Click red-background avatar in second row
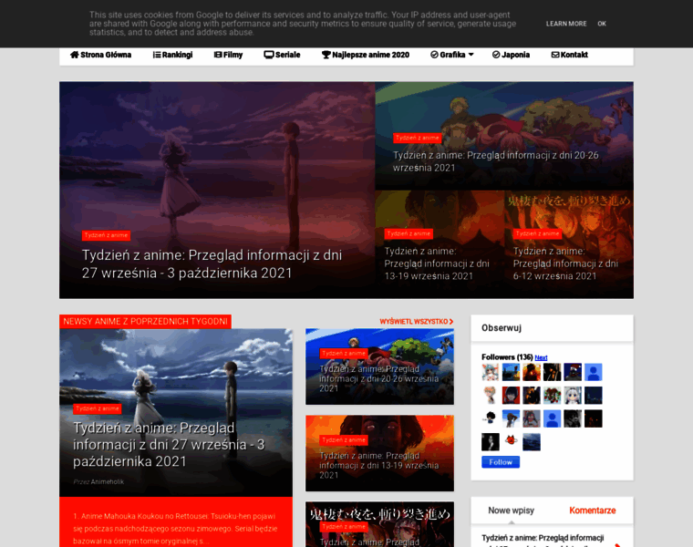 511,396
